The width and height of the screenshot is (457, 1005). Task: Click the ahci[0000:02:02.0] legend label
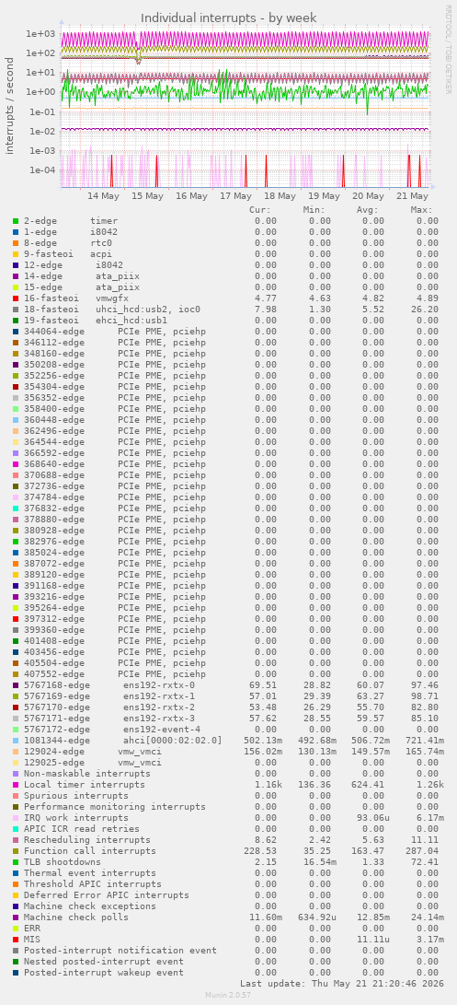[x=173, y=741]
